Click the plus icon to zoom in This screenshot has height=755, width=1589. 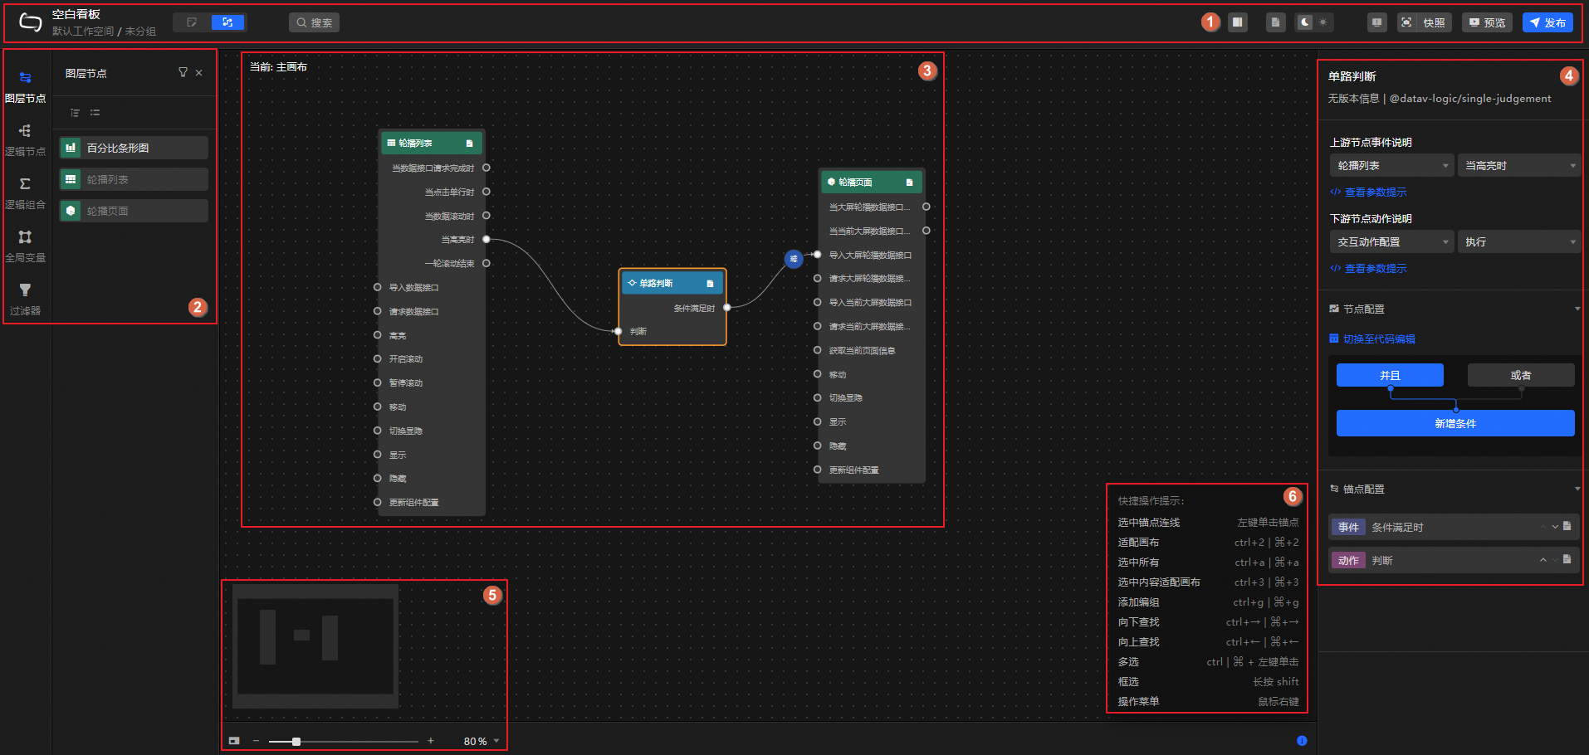pos(431,741)
